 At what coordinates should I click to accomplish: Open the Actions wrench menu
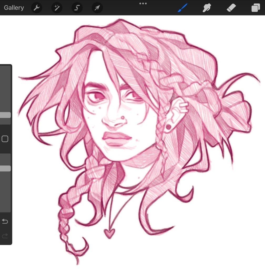[x=37, y=8]
